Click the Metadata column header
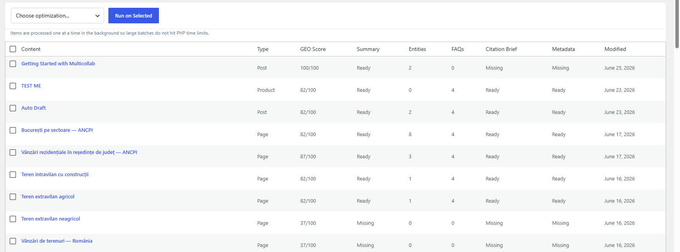Image resolution: width=680 pixels, height=252 pixels. pos(563,49)
